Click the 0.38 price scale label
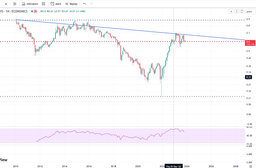The image size is (256, 168). (x=249, y=66)
